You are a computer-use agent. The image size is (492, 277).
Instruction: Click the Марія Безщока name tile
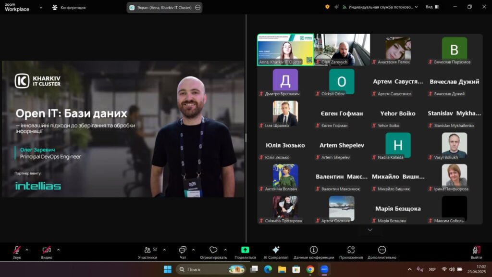[x=398, y=209]
